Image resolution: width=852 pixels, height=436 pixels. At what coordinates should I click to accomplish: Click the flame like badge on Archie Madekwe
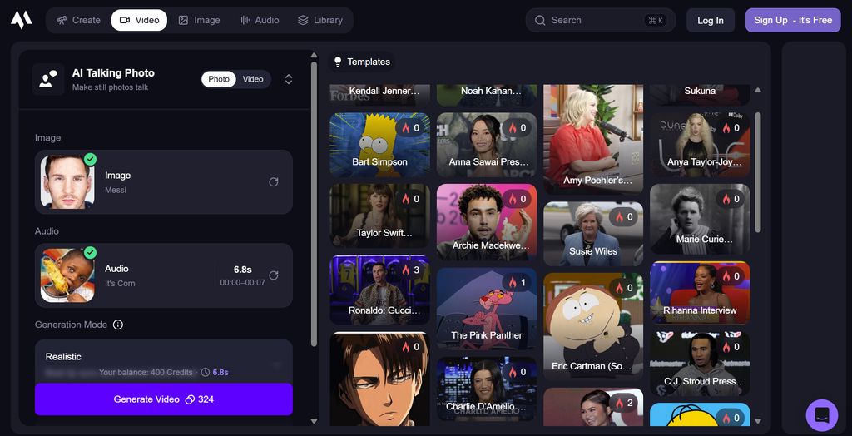pos(518,199)
